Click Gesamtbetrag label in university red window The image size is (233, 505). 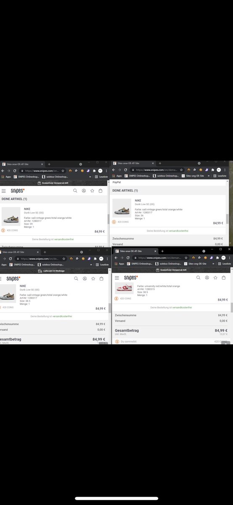click(127, 330)
